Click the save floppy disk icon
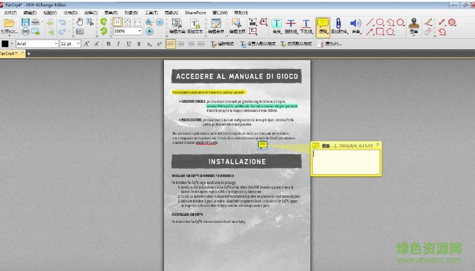This screenshot has width=475, height=271. (26, 22)
